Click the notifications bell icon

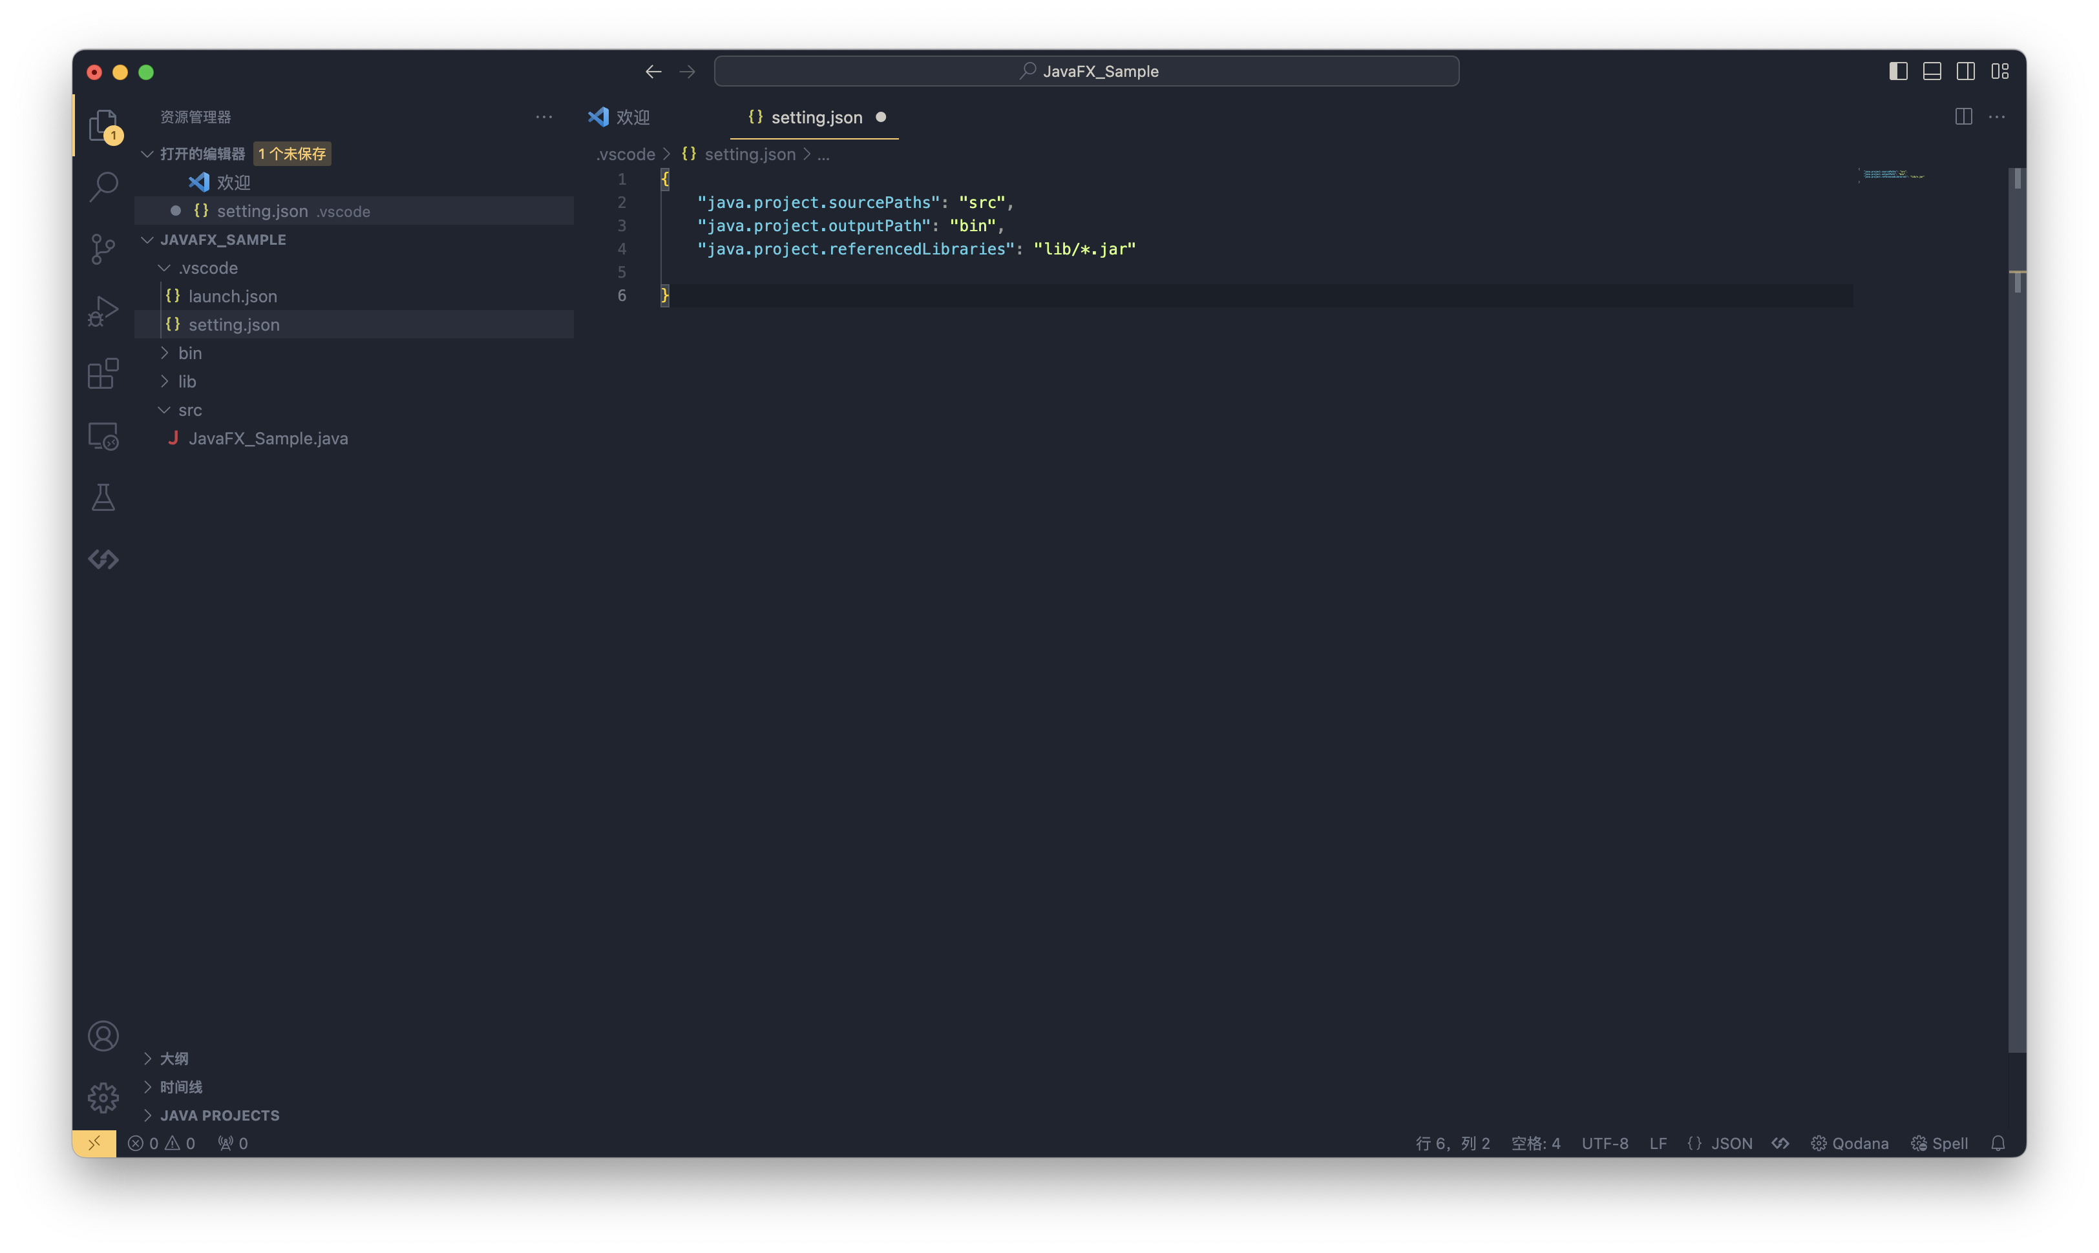pyautogui.click(x=1998, y=1143)
